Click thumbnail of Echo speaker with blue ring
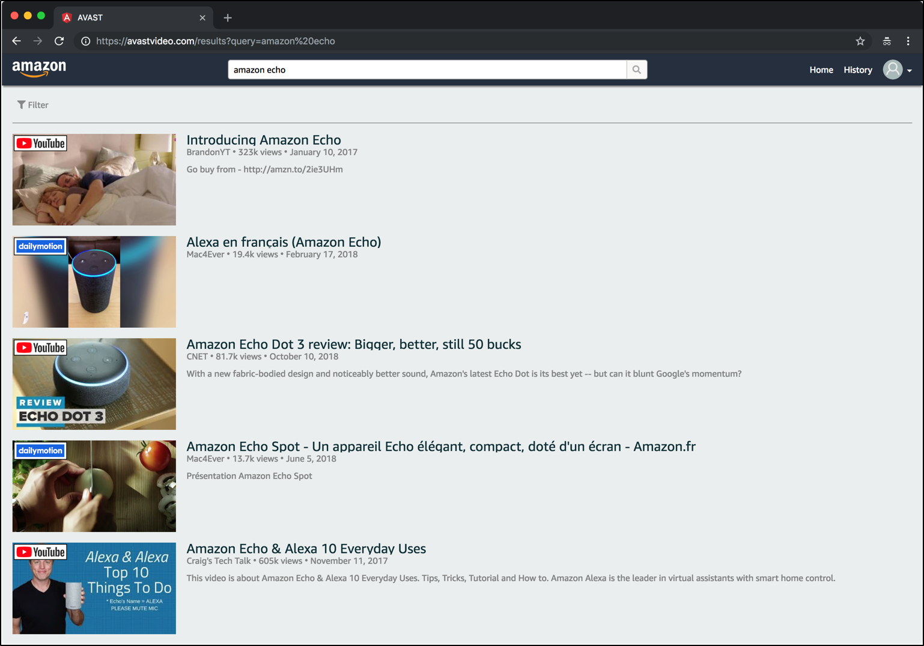Screen dimensions: 924x646 94,282
